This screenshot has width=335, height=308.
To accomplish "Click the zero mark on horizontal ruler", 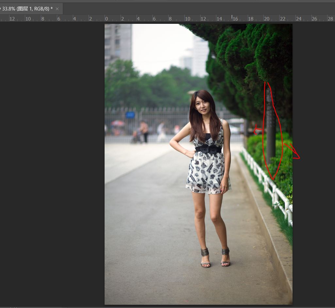I will point(107,19).
